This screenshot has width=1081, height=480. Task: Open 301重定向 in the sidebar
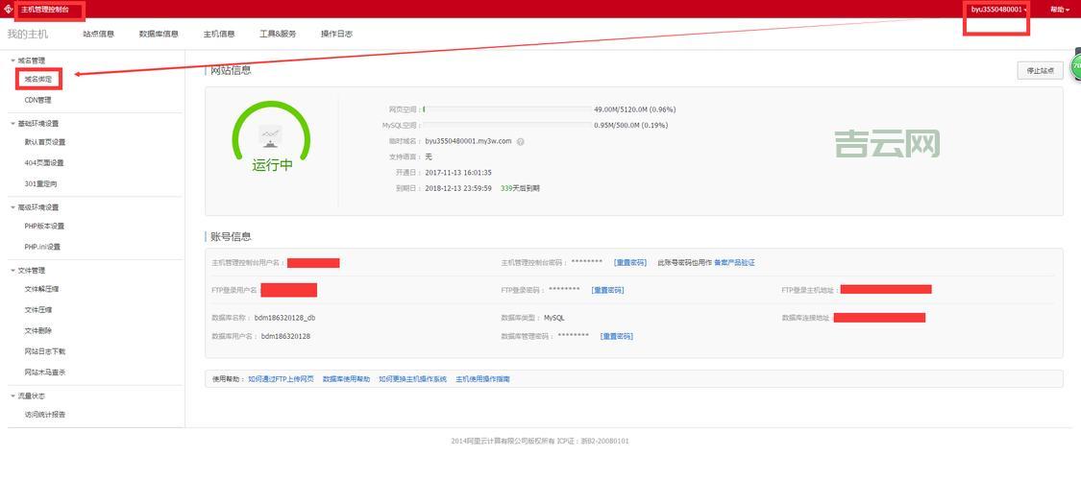point(40,184)
